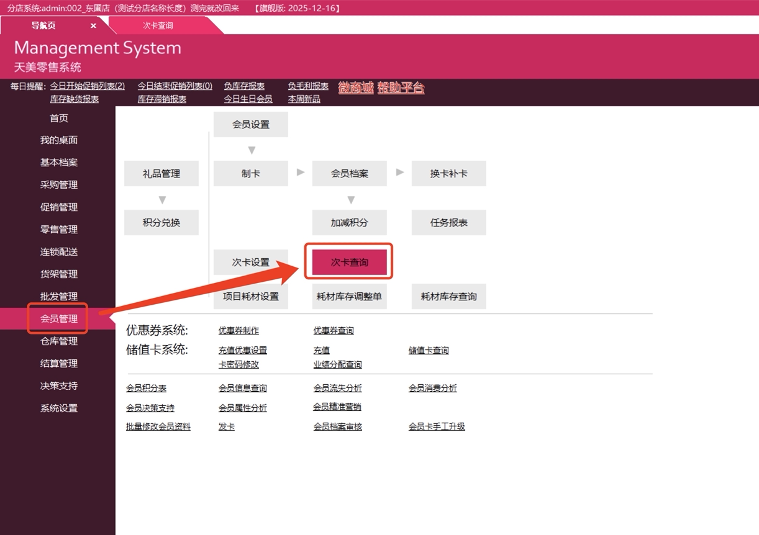The image size is (759, 535).
Task: Select 会员管理 in the sidebar
Action: point(59,319)
